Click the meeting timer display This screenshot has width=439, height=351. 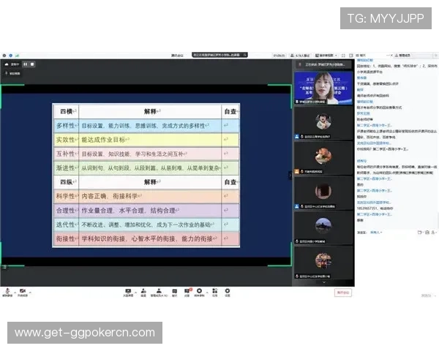click(x=279, y=56)
